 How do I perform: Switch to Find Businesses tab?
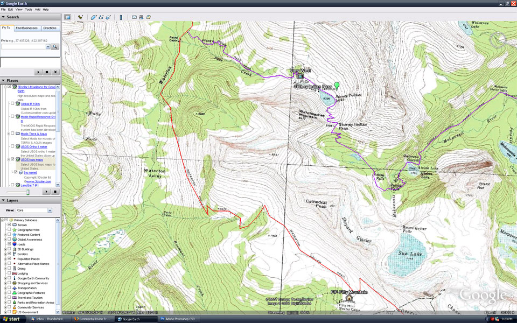(27, 28)
